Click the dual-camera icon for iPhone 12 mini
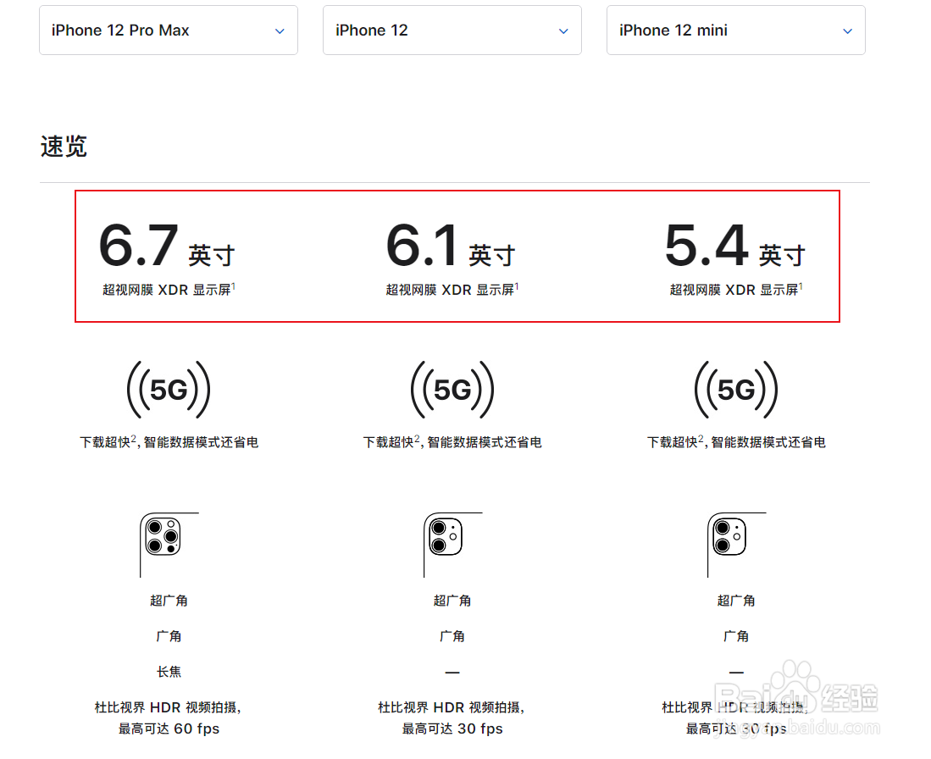931x759 pixels. click(736, 545)
